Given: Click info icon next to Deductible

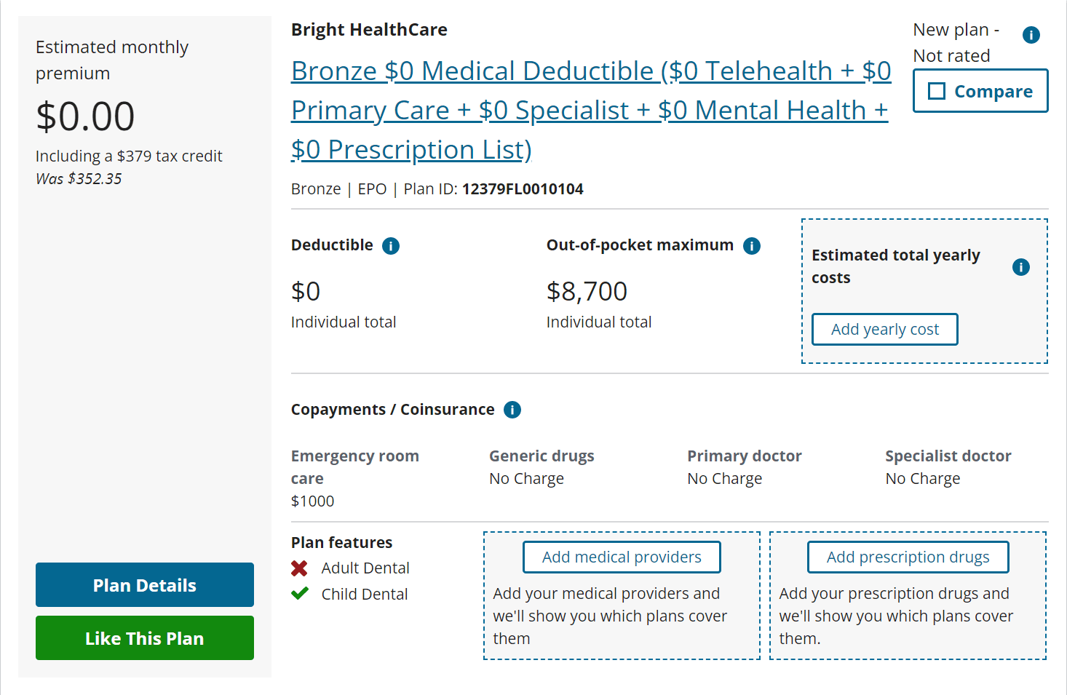Looking at the screenshot, I should point(391,246).
